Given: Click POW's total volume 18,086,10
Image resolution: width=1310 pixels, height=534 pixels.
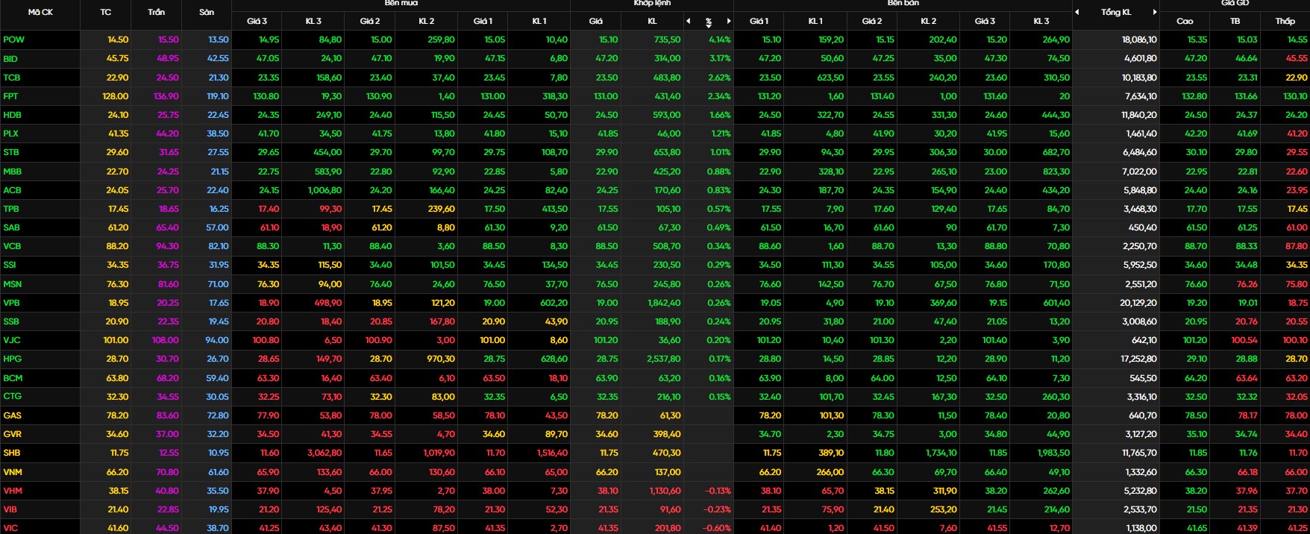Looking at the screenshot, I should pyautogui.click(x=1139, y=40).
